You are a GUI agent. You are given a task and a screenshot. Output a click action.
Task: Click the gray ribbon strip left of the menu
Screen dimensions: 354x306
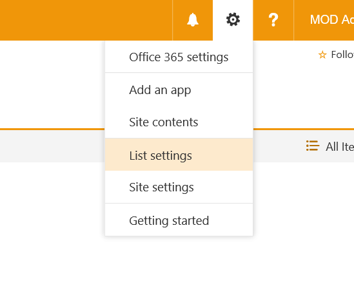(52, 146)
